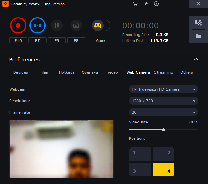Screen dimensions: 208x184
Task: Open the shopping cart purchase icon
Action: point(135,4)
